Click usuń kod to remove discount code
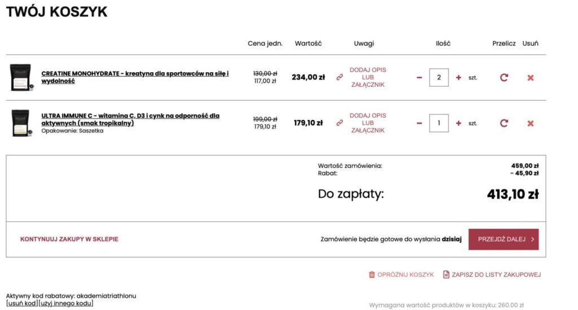 [22, 303]
